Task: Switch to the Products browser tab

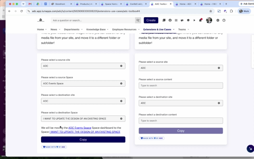Action: coord(87,4)
